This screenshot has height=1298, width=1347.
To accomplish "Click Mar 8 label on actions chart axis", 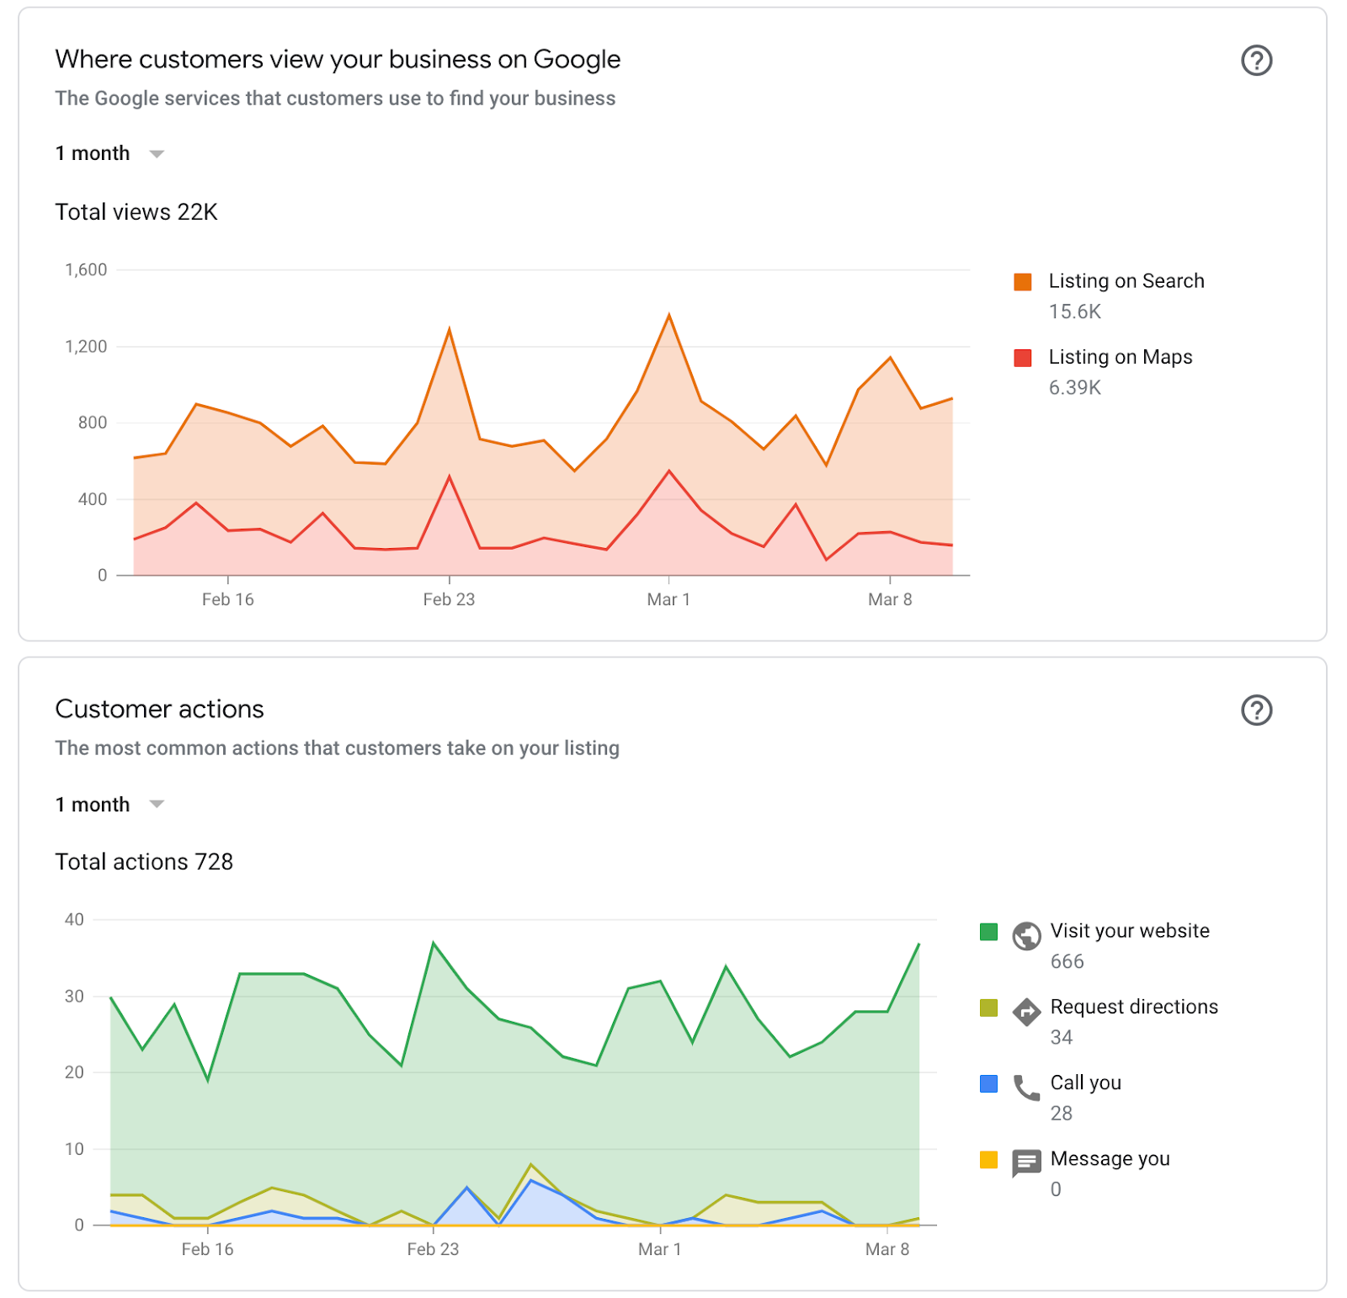I will (887, 1249).
